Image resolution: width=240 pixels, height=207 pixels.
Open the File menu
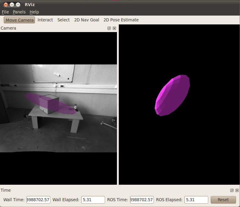click(5, 12)
